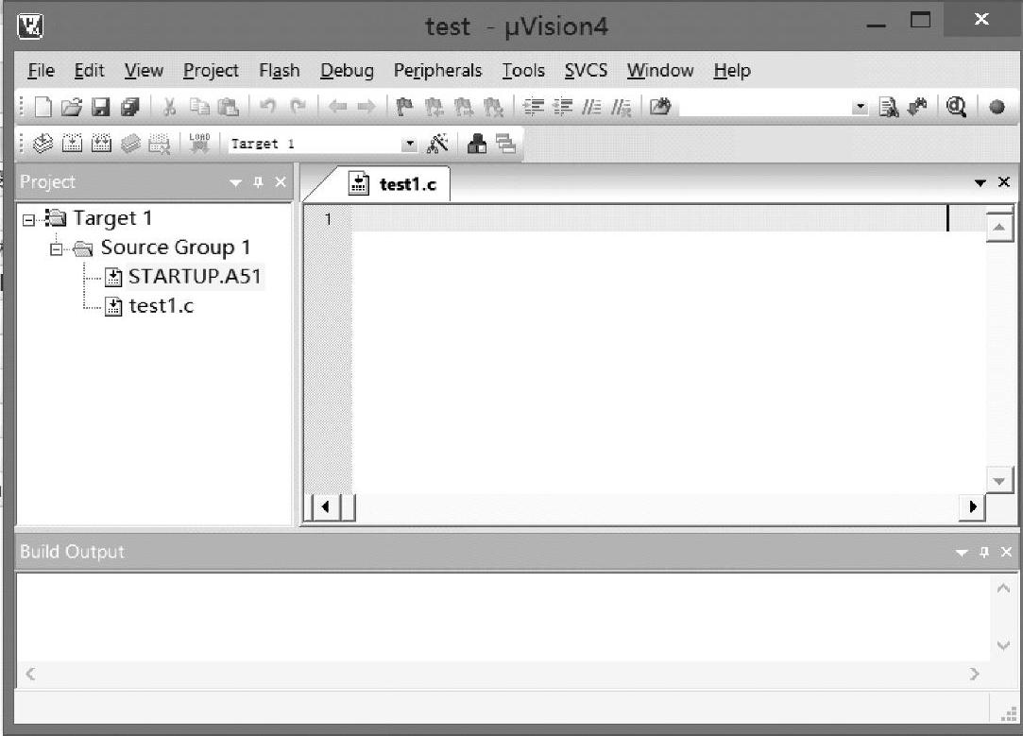
Task: Clear all bookmarks
Action: point(493,107)
